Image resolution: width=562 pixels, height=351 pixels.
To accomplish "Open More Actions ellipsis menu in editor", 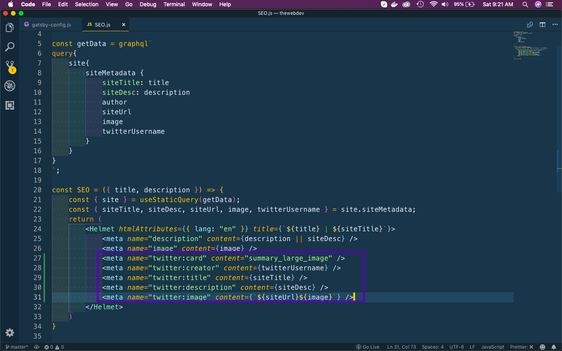I will pyautogui.click(x=555, y=25).
